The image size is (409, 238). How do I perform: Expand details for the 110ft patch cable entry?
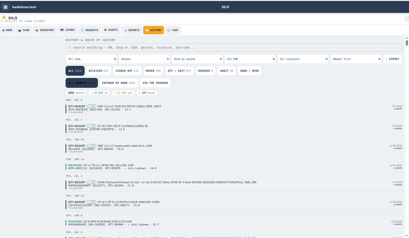click(x=398, y=148)
